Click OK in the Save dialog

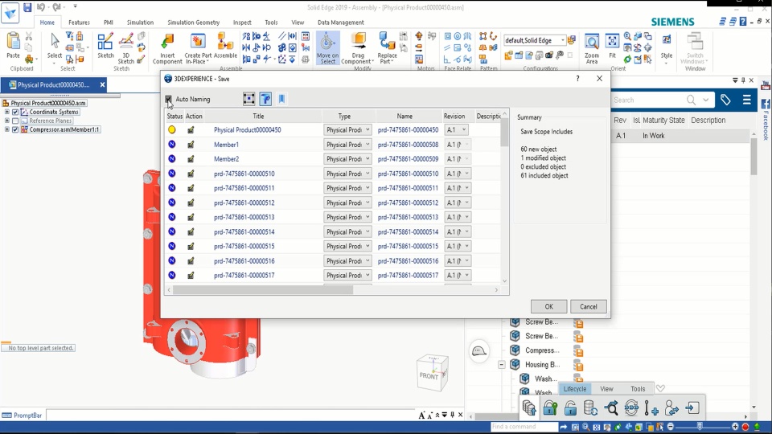(549, 306)
